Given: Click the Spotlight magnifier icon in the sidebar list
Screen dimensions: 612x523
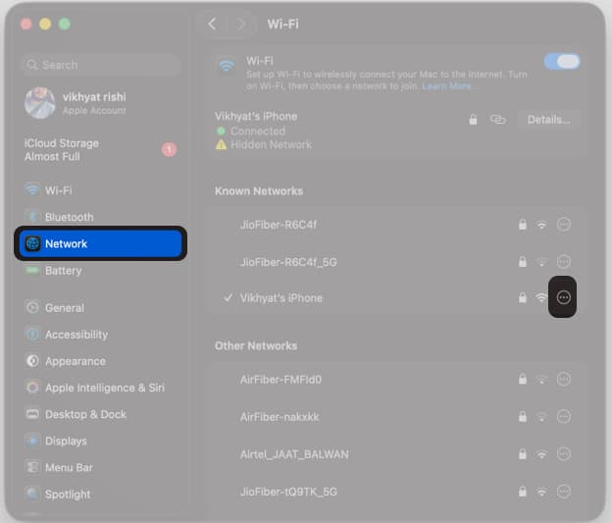Looking at the screenshot, I should tap(32, 494).
